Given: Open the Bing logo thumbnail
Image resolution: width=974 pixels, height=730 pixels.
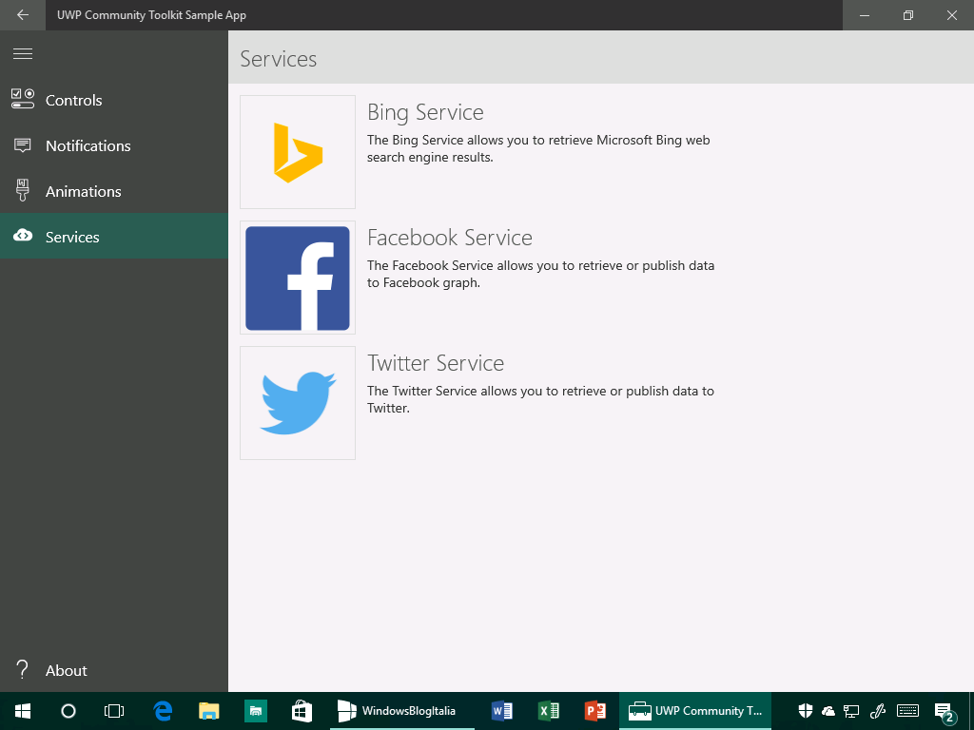Looking at the screenshot, I should click(x=298, y=152).
